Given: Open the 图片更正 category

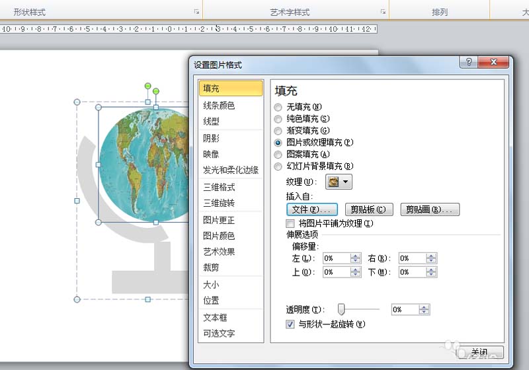Looking at the screenshot, I should point(231,220).
